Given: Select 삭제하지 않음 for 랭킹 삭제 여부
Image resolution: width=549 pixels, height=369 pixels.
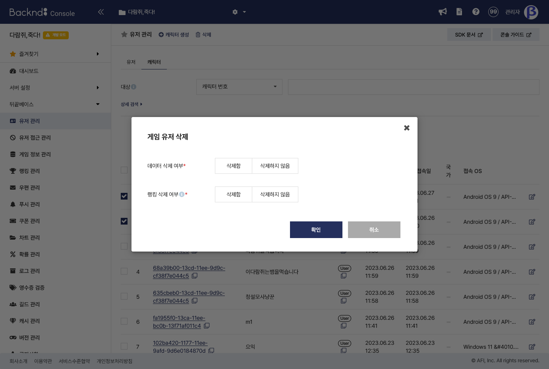Looking at the screenshot, I should coord(275,194).
